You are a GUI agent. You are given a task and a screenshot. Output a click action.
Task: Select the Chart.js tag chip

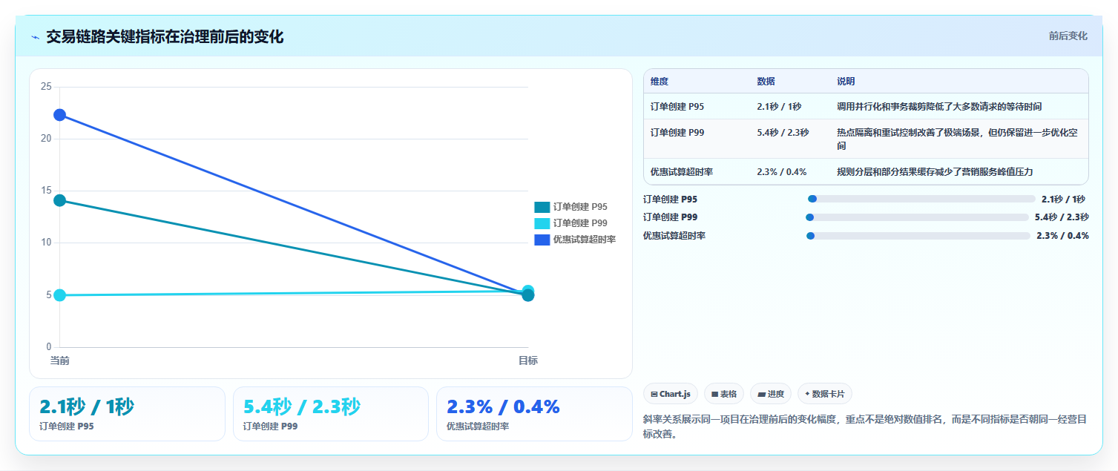(671, 394)
